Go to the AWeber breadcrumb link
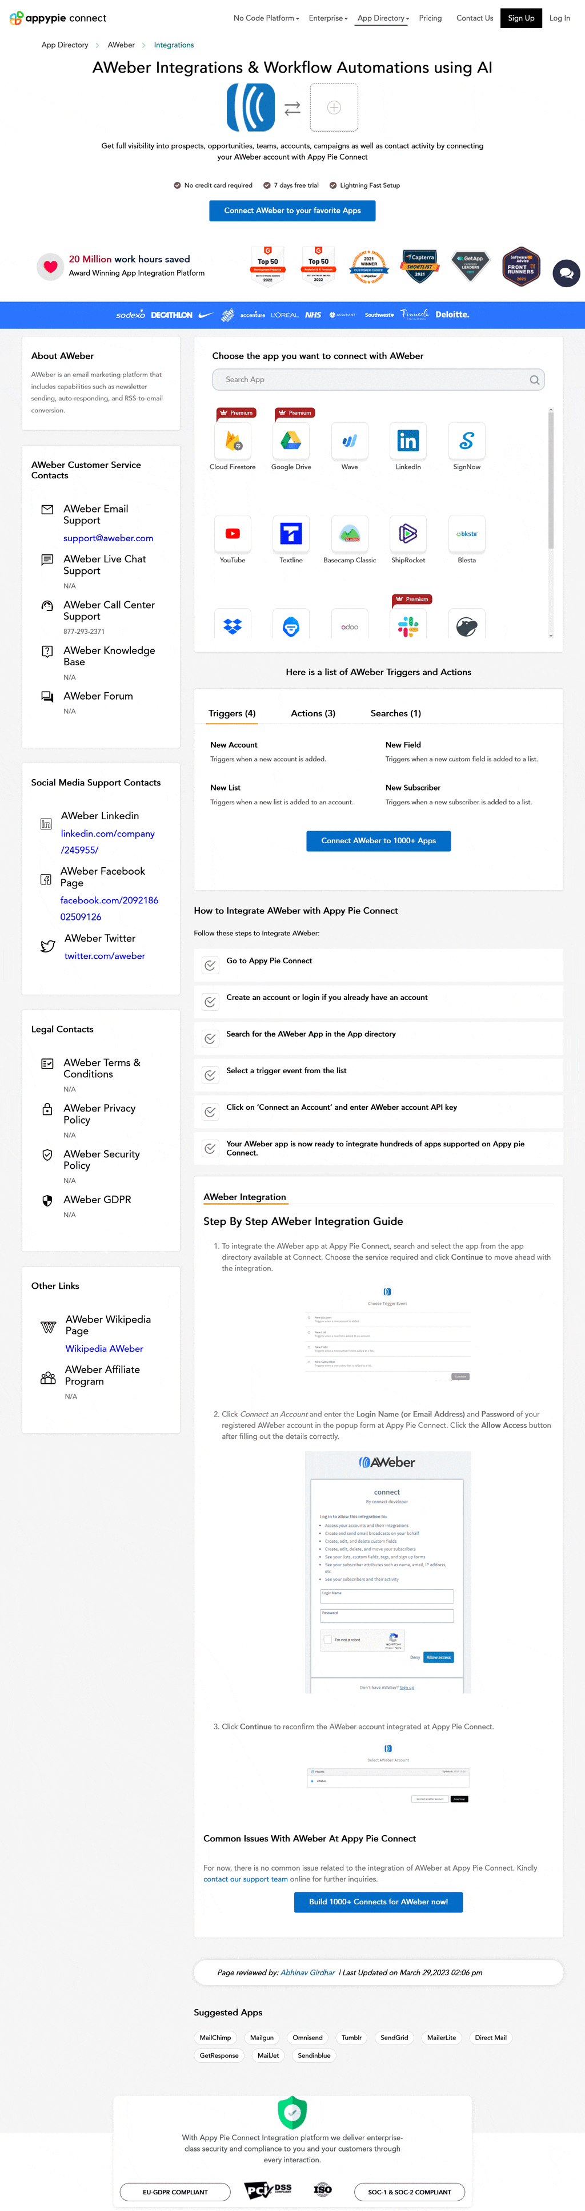The height and width of the screenshot is (2211, 585). click(x=121, y=45)
